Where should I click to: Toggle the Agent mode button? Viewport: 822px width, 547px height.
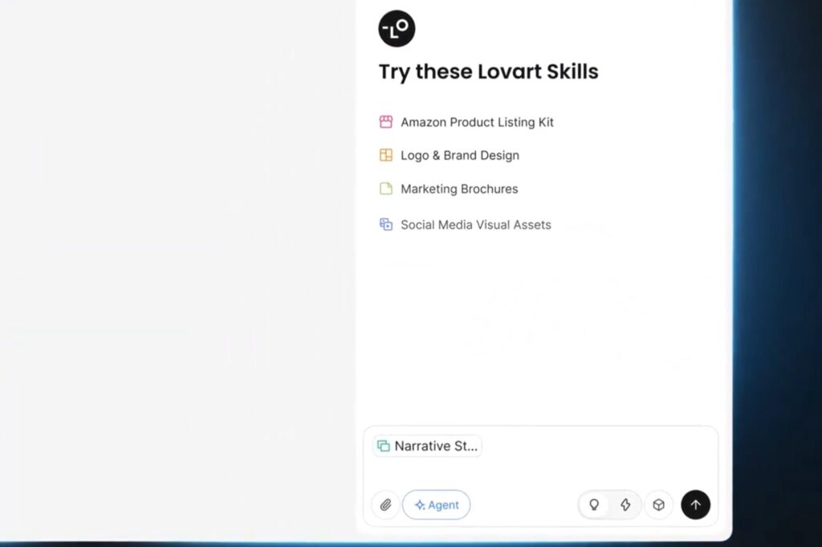436,505
